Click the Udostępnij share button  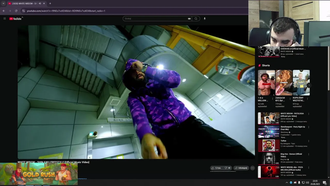(x=241, y=168)
